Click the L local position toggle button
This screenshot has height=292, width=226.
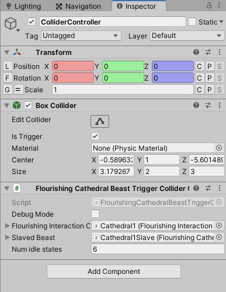[8, 67]
